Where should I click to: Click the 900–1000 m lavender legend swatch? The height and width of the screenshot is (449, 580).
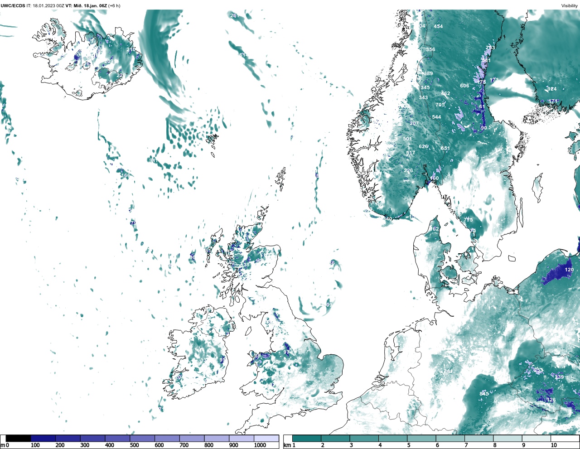[x=241, y=438]
